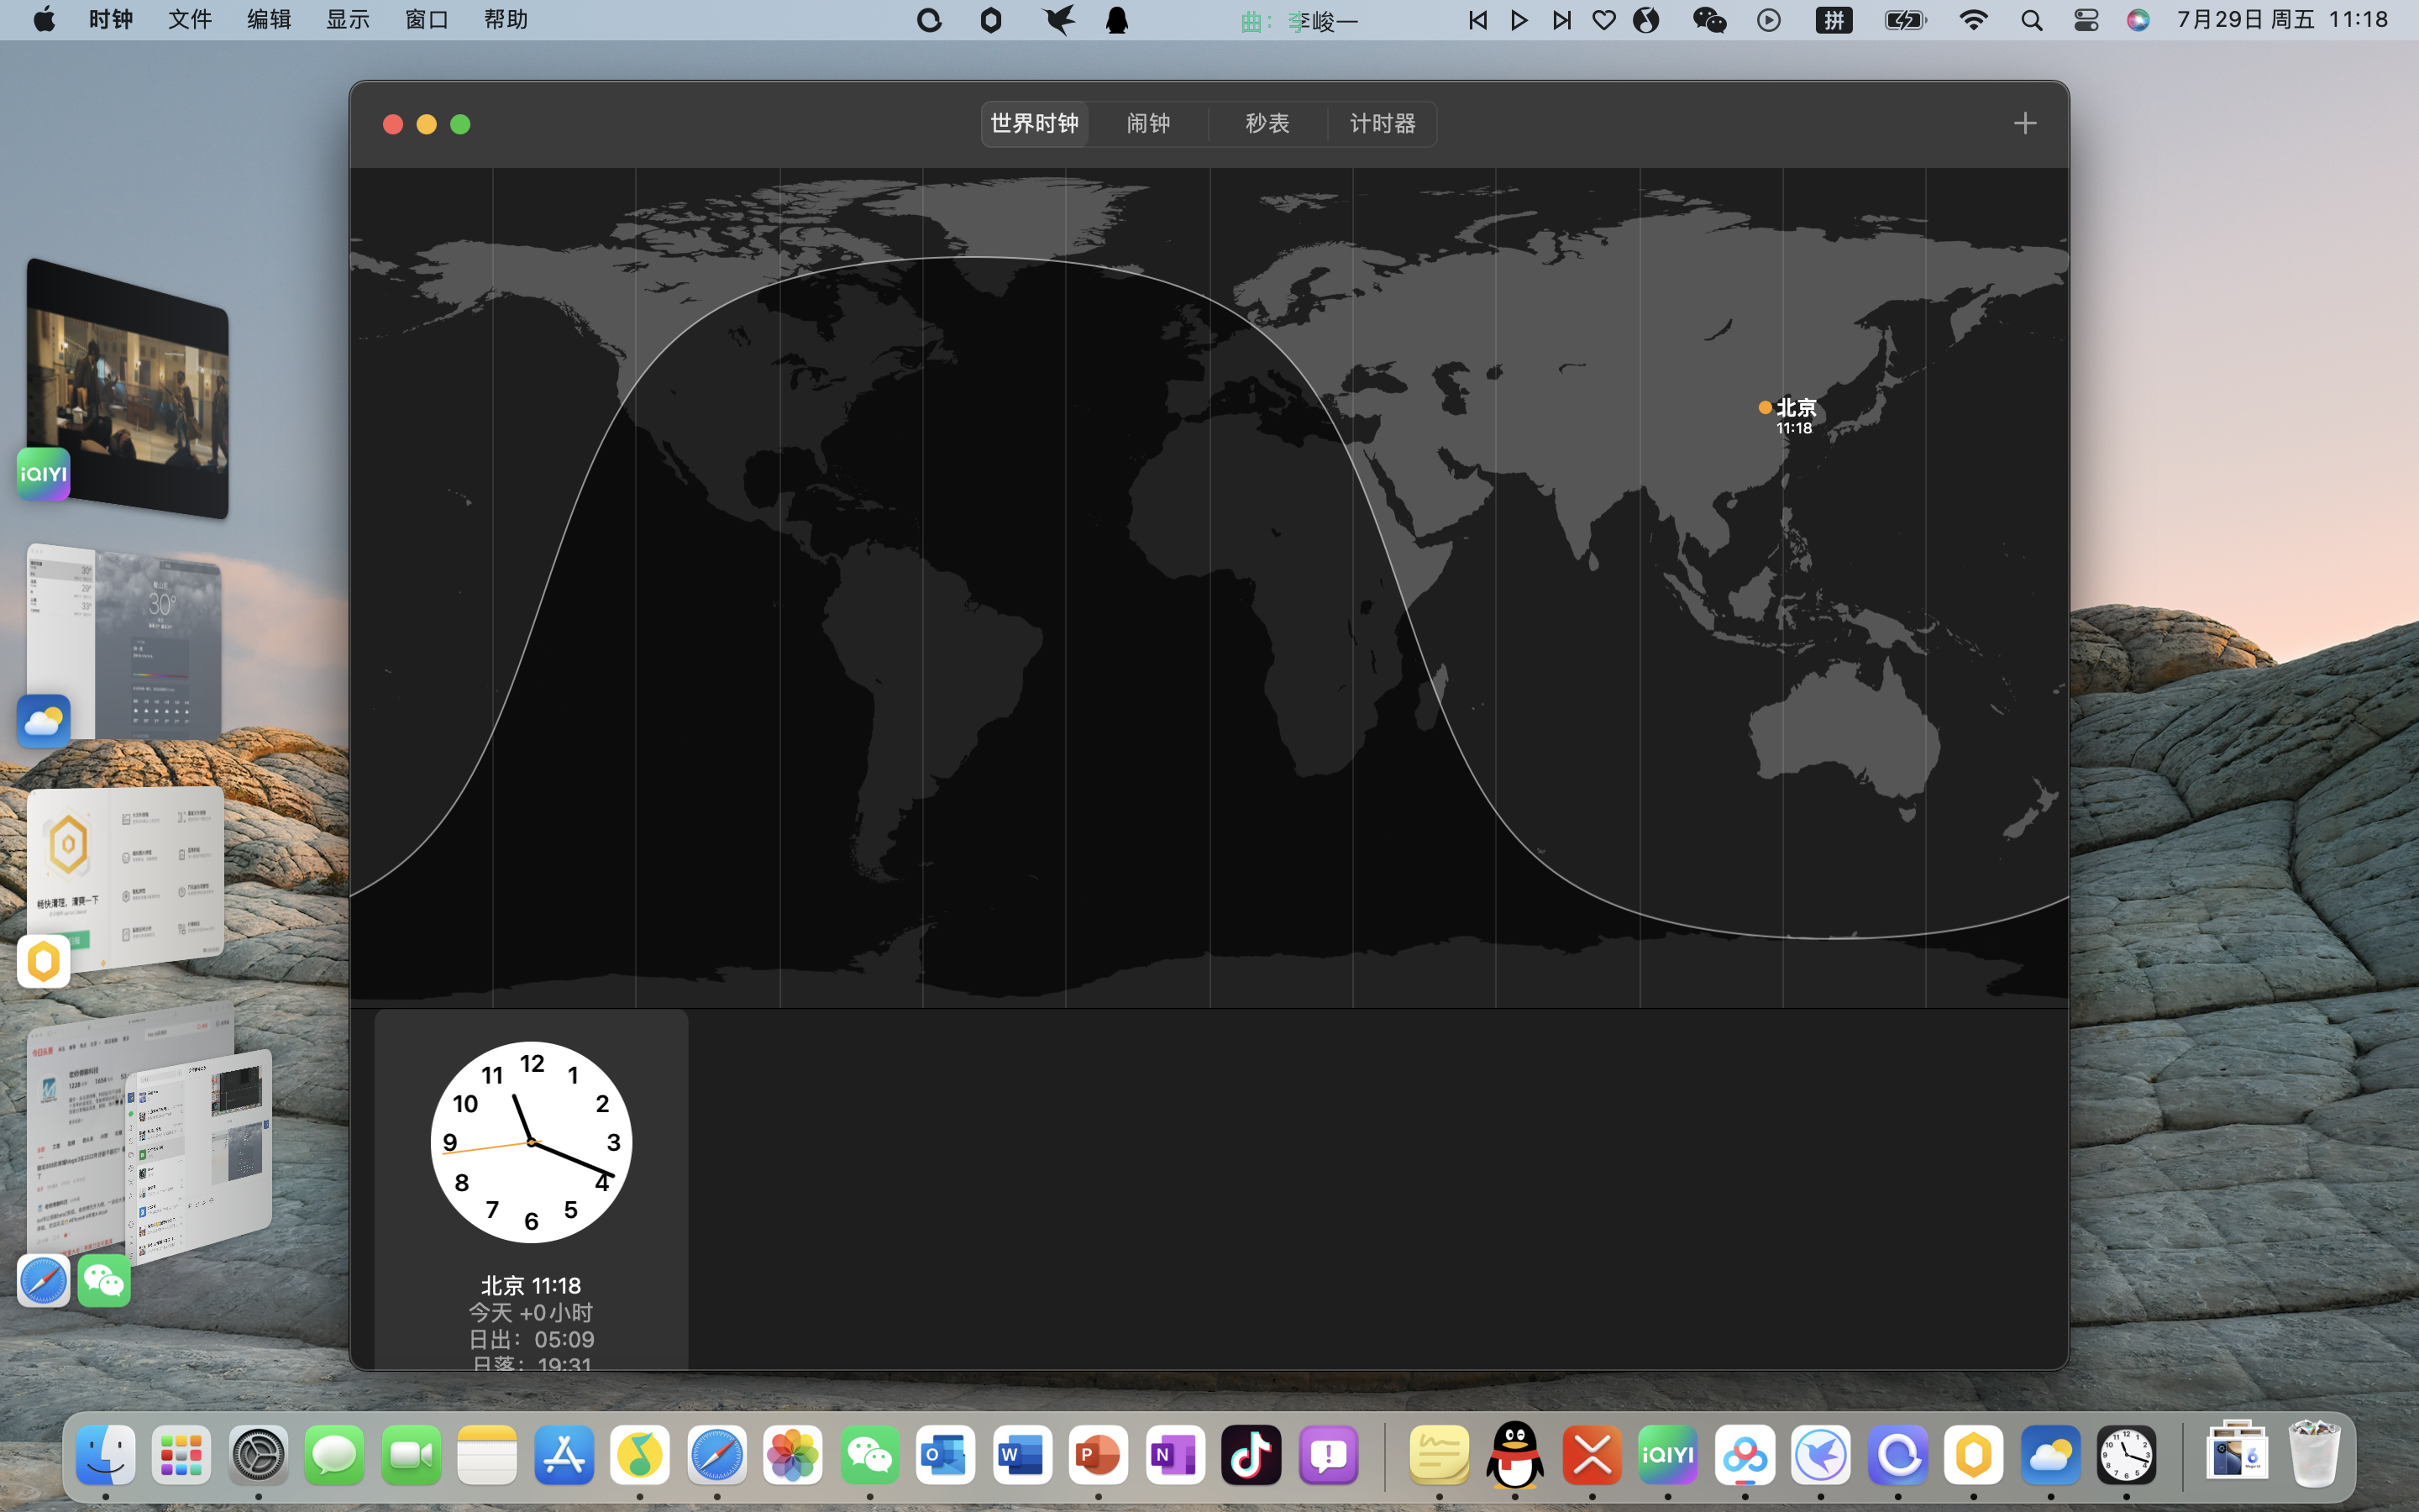Image resolution: width=2419 pixels, height=1512 pixels.
Task: Open the battery status dropdown
Action: tap(1905, 20)
